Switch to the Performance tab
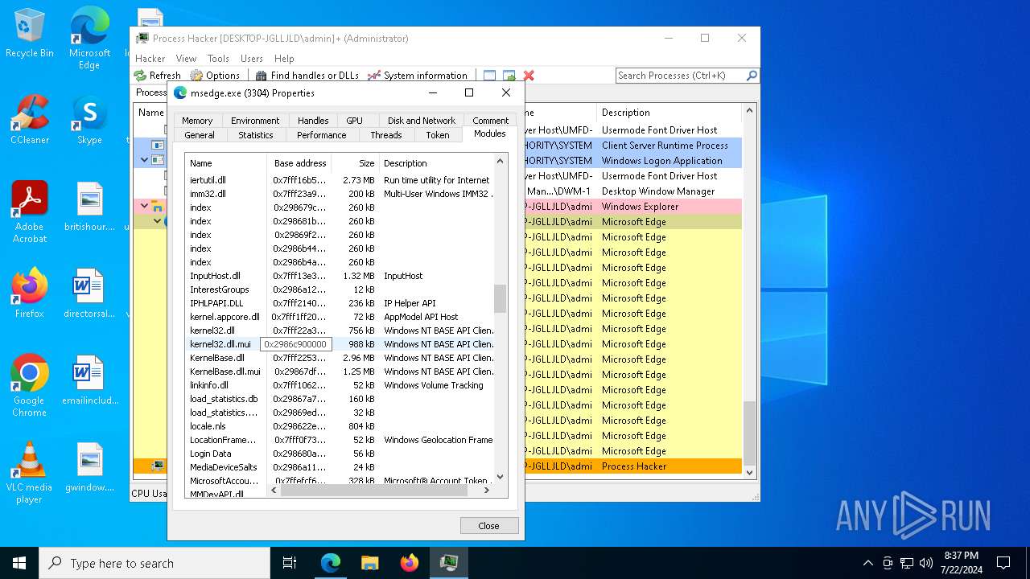 point(322,135)
